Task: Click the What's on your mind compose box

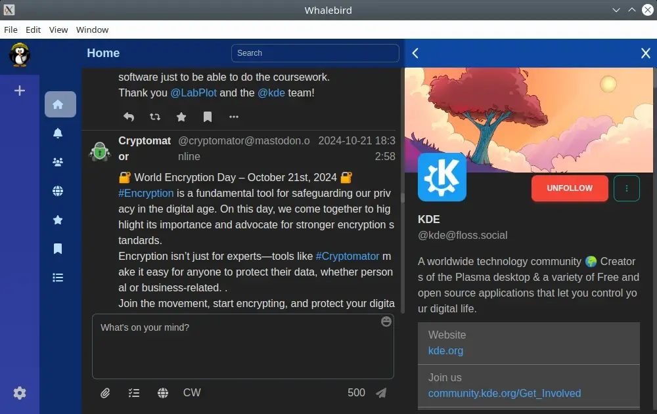Action: point(243,346)
